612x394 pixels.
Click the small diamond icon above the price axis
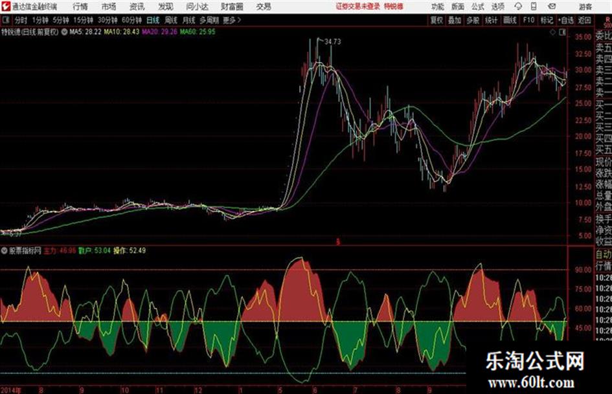(552, 33)
